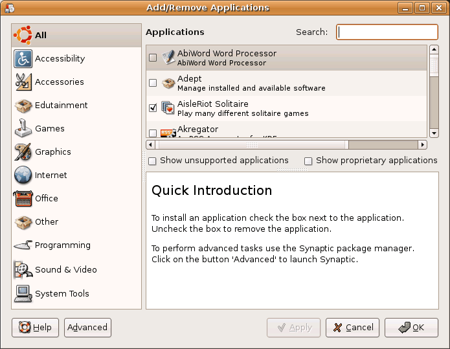Open the Accessories scissors icon category
The width and height of the screenshot is (450, 349).
coord(23,82)
